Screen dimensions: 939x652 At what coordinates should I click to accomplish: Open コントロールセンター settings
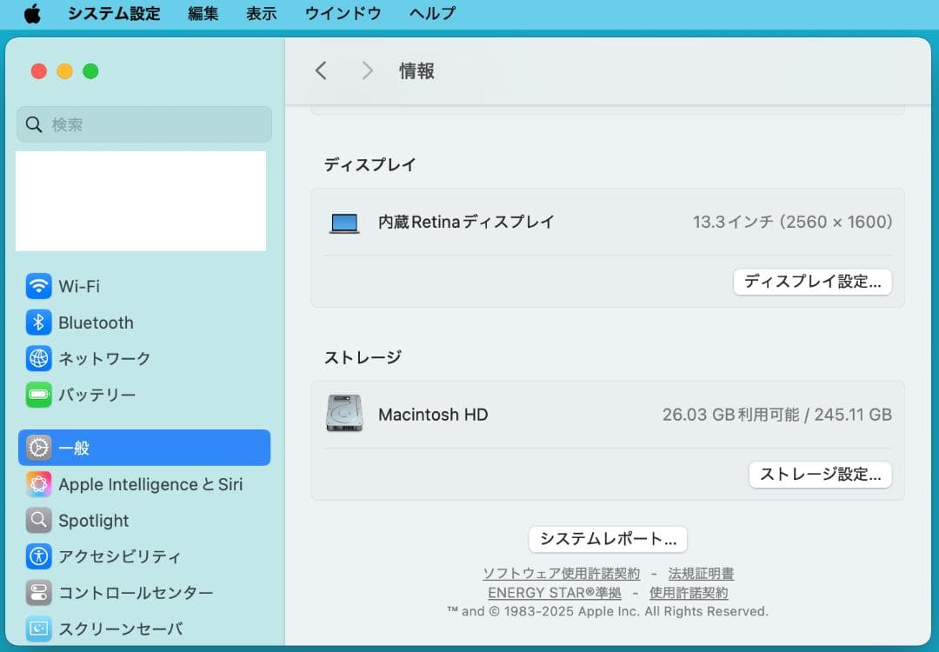pos(38,593)
